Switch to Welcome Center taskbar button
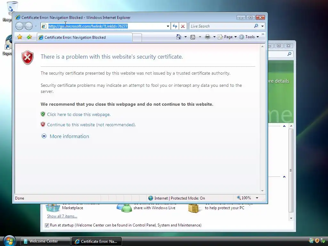The width and height of the screenshot is (328, 246). (45, 241)
